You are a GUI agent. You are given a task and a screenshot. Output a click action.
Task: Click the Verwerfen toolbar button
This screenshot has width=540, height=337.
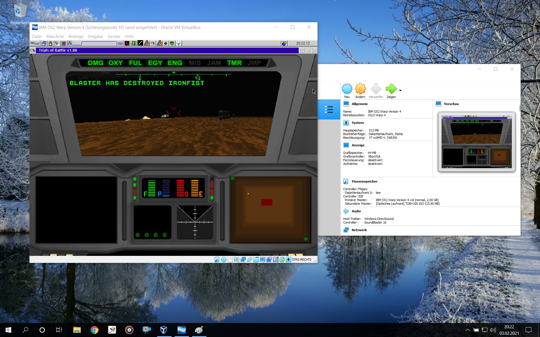pos(376,91)
